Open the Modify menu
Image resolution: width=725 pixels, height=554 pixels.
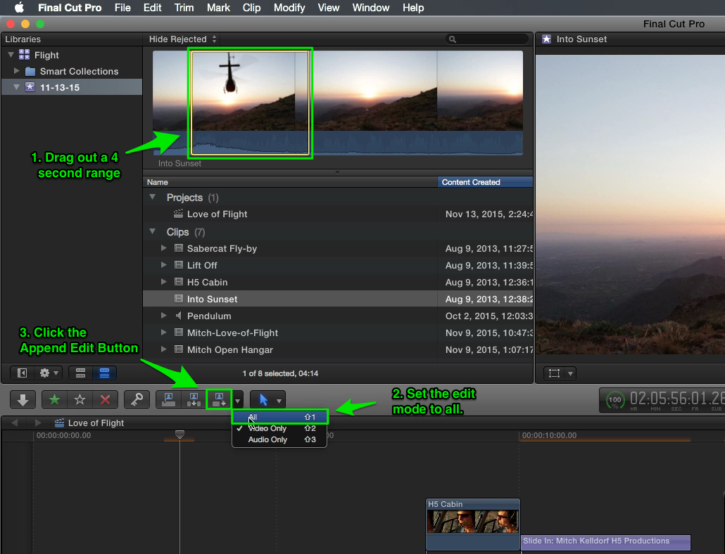pos(289,8)
